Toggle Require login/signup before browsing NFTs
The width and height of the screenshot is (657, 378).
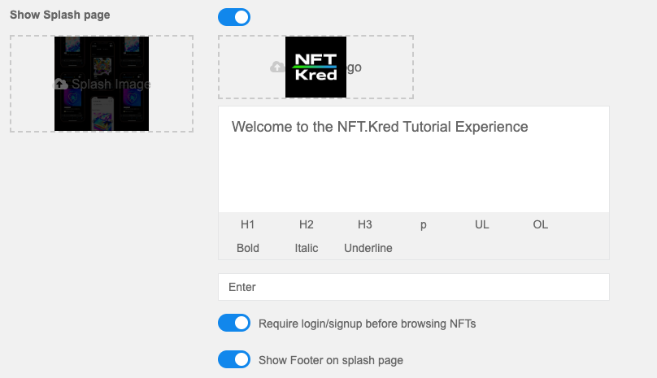coord(234,323)
